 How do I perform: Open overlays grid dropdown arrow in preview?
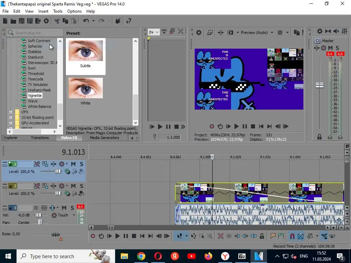pos(287,33)
